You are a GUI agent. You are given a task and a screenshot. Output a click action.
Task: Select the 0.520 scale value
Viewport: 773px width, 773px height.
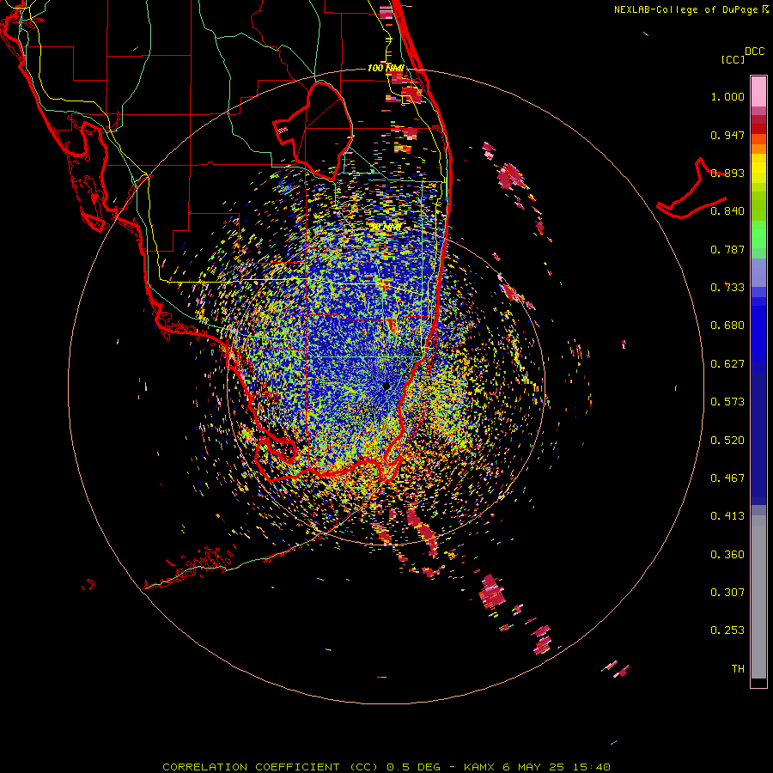tap(727, 441)
